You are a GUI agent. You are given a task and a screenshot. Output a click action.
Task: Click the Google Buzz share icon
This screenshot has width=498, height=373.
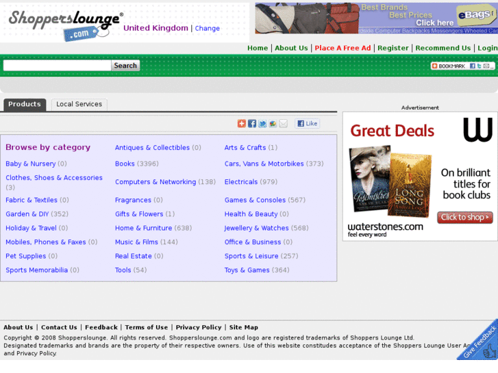coord(273,123)
